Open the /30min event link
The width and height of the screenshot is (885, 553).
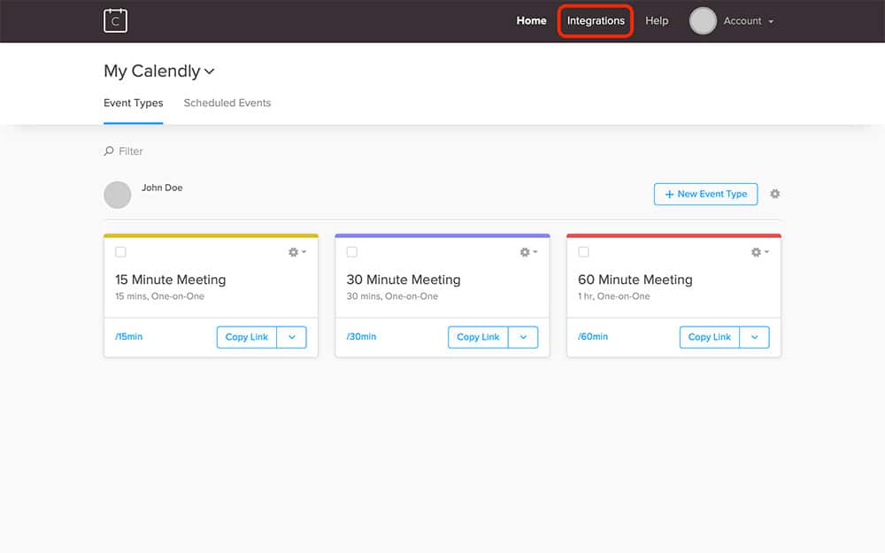tap(361, 337)
